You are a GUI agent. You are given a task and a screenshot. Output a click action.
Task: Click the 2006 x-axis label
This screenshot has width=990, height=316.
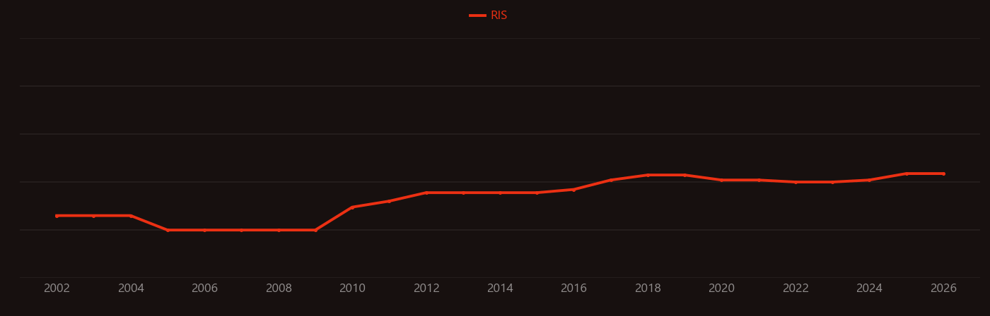(x=204, y=288)
